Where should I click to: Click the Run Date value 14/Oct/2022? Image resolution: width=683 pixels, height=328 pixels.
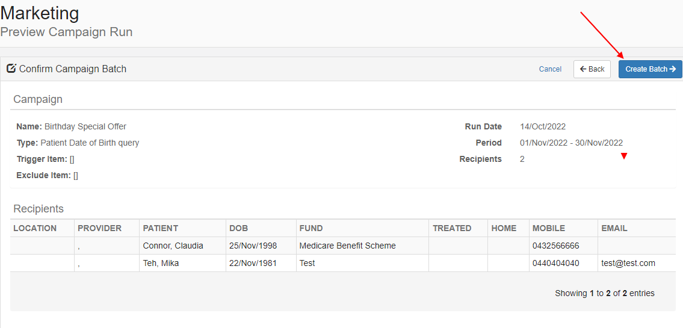[543, 127]
